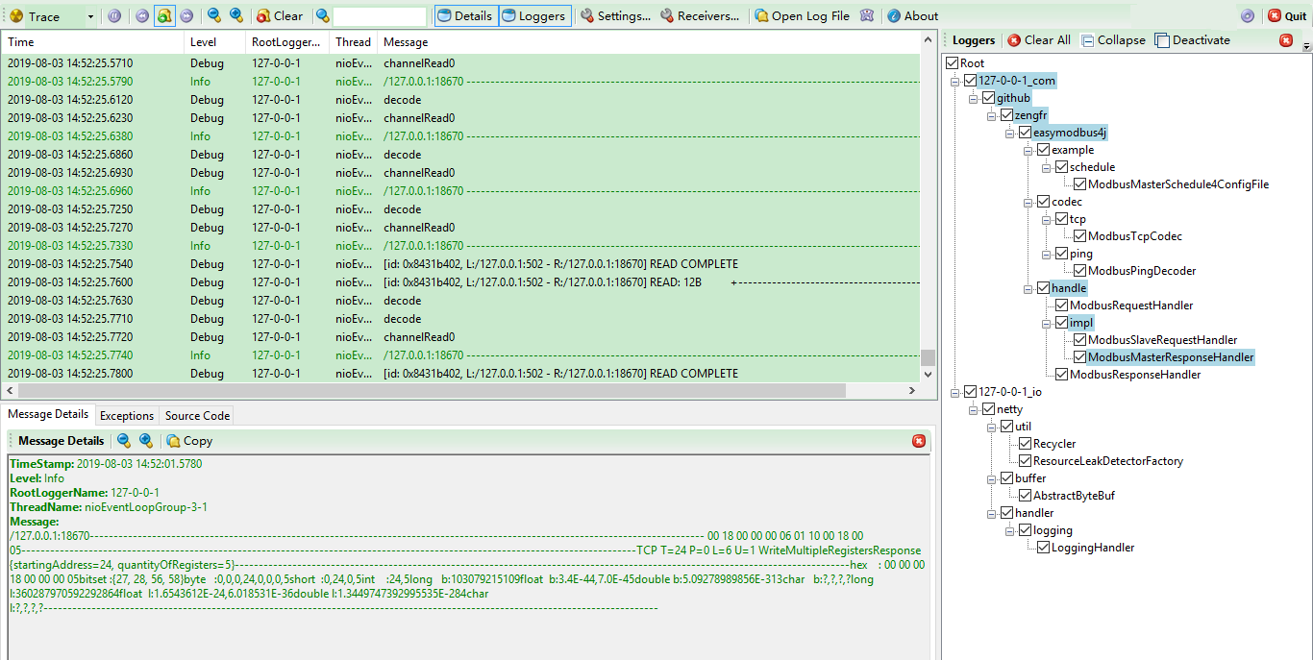Select the 14:52:25.7540 READ COMPLETE row
Screen dimensions: 1313x660
click(459, 264)
